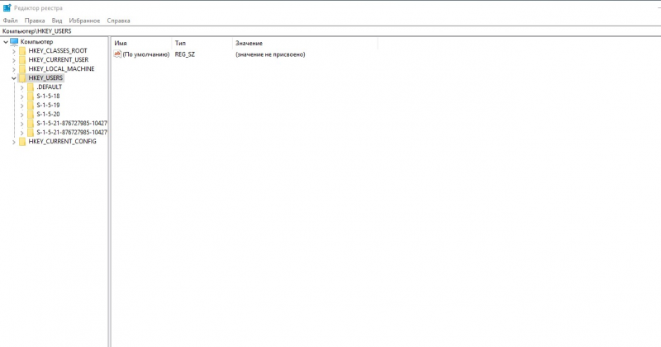Viewport: 661px width, 347px height.
Task: Collapse the HKEY_USERS branch
Action: click(x=13, y=78)
